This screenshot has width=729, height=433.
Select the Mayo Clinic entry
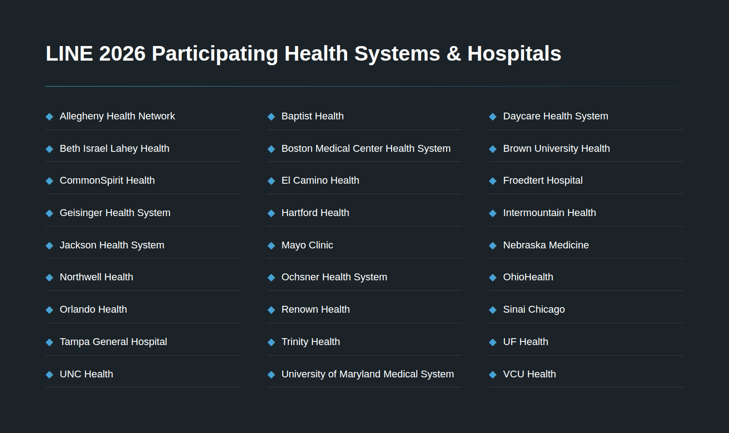[364, 245]
